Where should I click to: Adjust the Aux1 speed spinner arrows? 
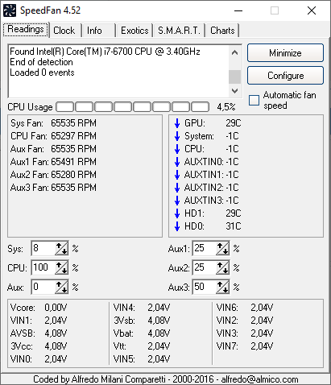pyautogui.click(x=222, y=248)
